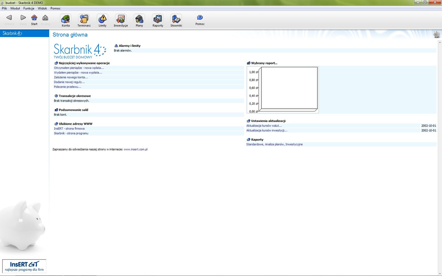Click the 'Brak alarmów.' text
The width and height of the screenshot is (442, 276).
tap(123, 50)
